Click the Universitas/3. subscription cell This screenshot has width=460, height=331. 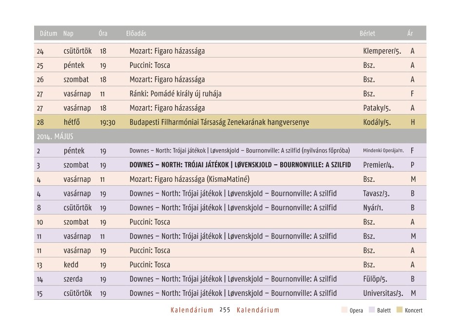tap(383, 293)
